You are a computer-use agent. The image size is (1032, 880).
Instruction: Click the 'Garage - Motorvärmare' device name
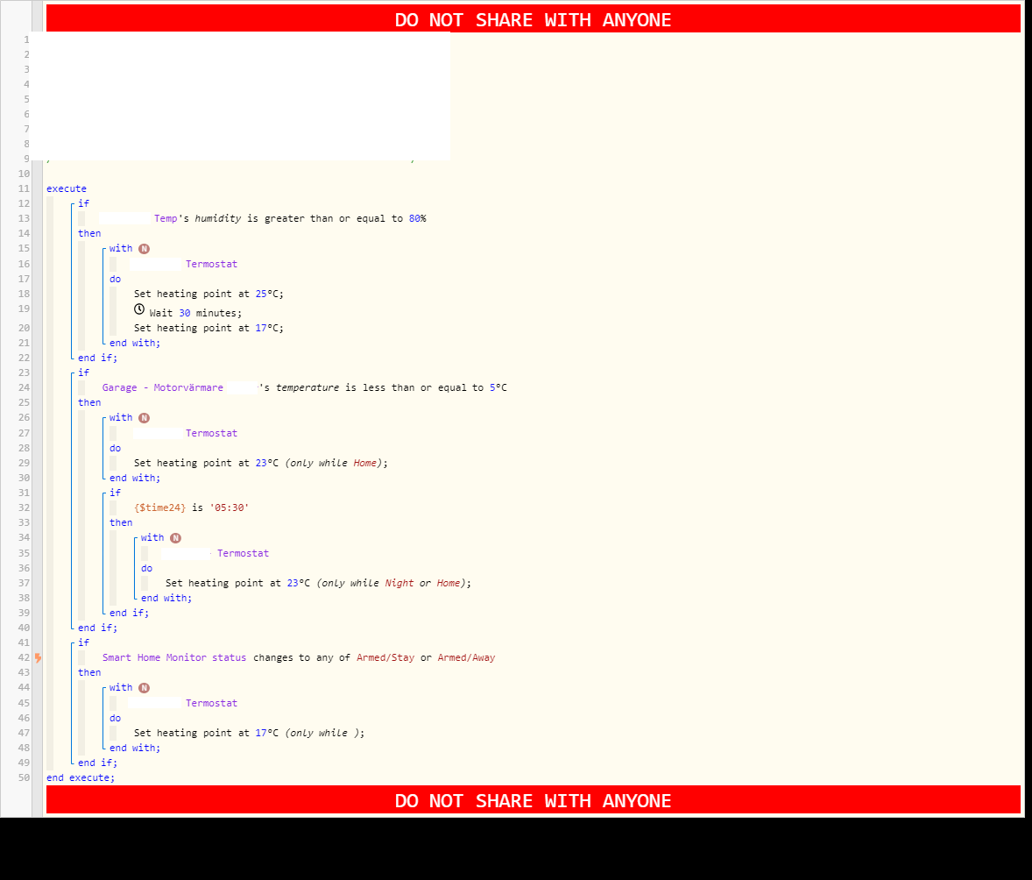click(163, 387)
